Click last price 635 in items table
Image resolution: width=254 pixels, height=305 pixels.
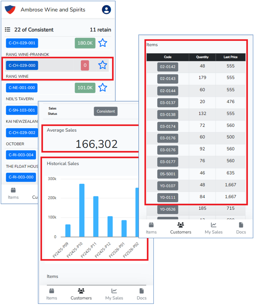(230, 173)
